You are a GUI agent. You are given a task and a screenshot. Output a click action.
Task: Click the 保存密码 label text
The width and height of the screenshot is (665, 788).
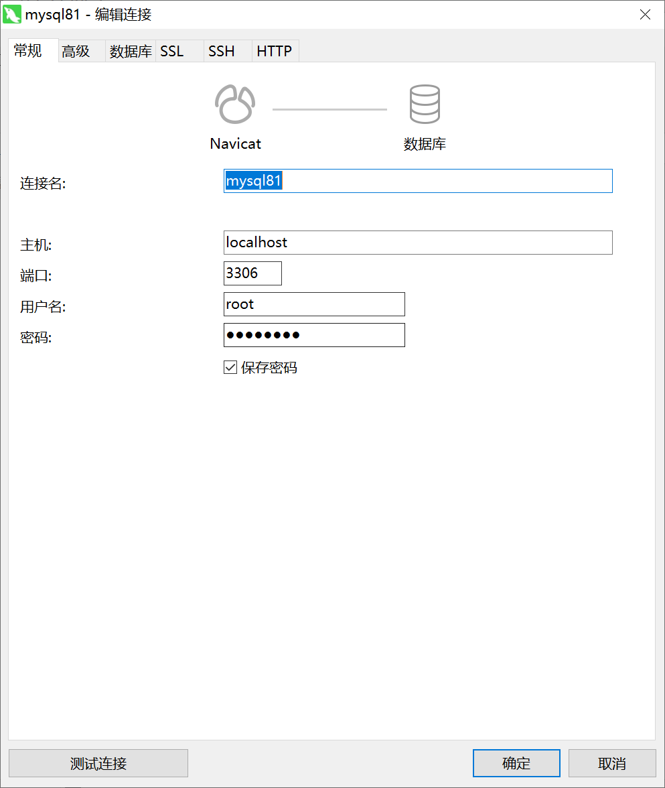[x=269, y=368]
